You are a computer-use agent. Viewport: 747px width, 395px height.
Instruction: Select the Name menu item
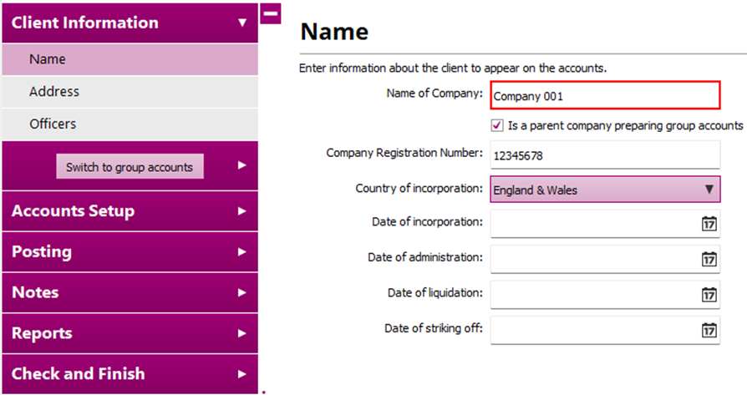point(130,60)
